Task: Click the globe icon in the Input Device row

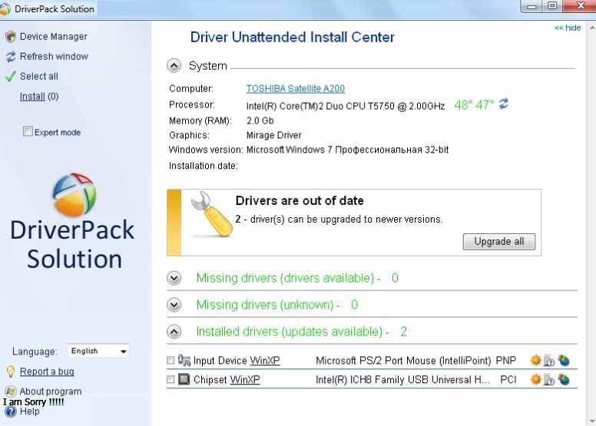Action: [x=564, y=360]
